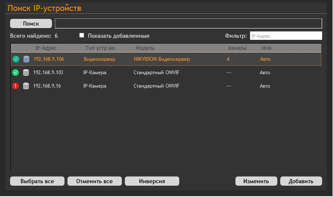Focus the IP-Адрес filter field
This screenshot has height=197, width=333.
286,36
